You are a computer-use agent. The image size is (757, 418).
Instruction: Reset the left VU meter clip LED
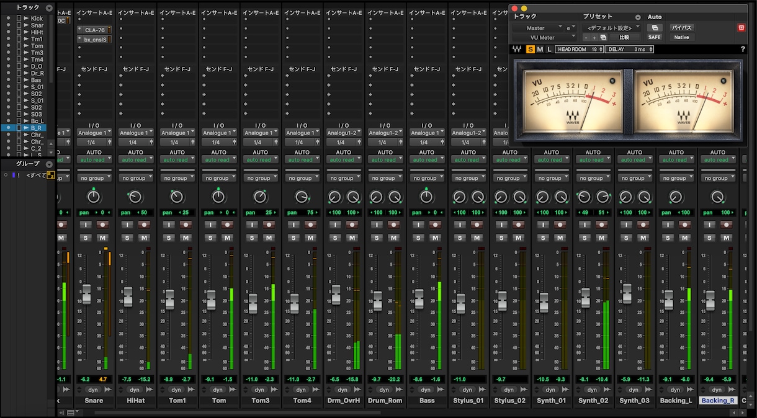pyautogui.click(x=611, y=80)
